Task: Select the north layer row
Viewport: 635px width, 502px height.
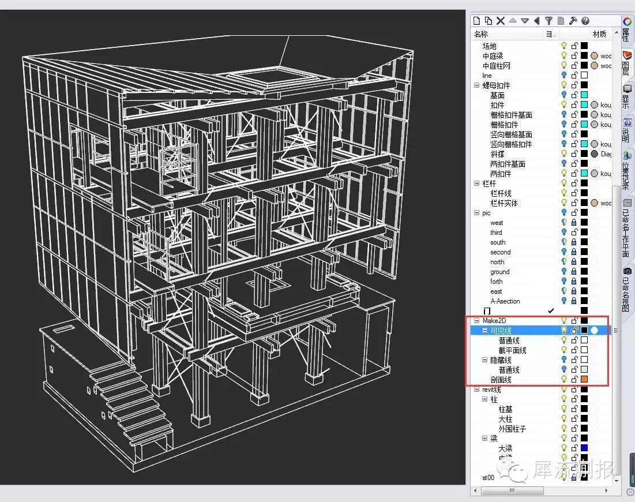Action: 541,262
